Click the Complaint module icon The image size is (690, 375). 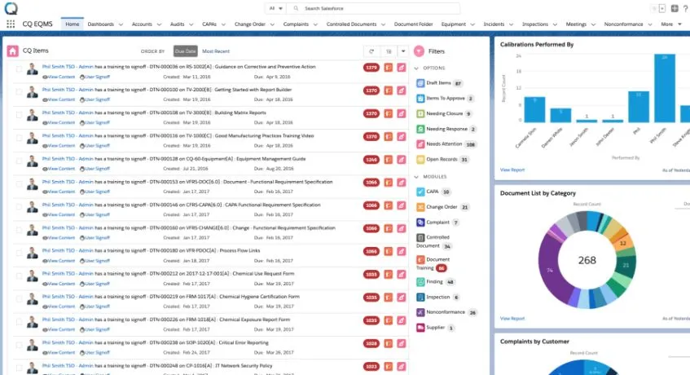point(420,223)
